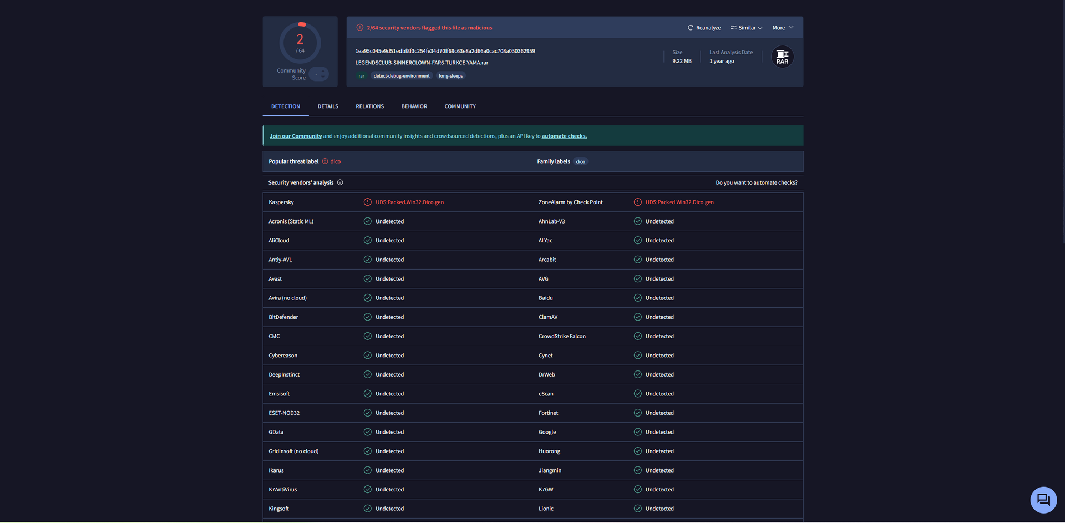This screenshot has height=523, width=1065.
Task: Click the Reanalyze button
Action: coord(704,28)
